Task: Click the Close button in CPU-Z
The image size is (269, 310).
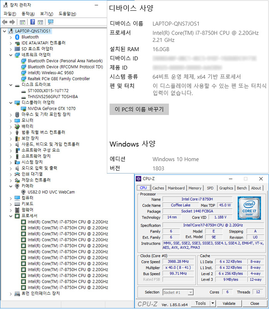Action: click(x=254, y=303)
